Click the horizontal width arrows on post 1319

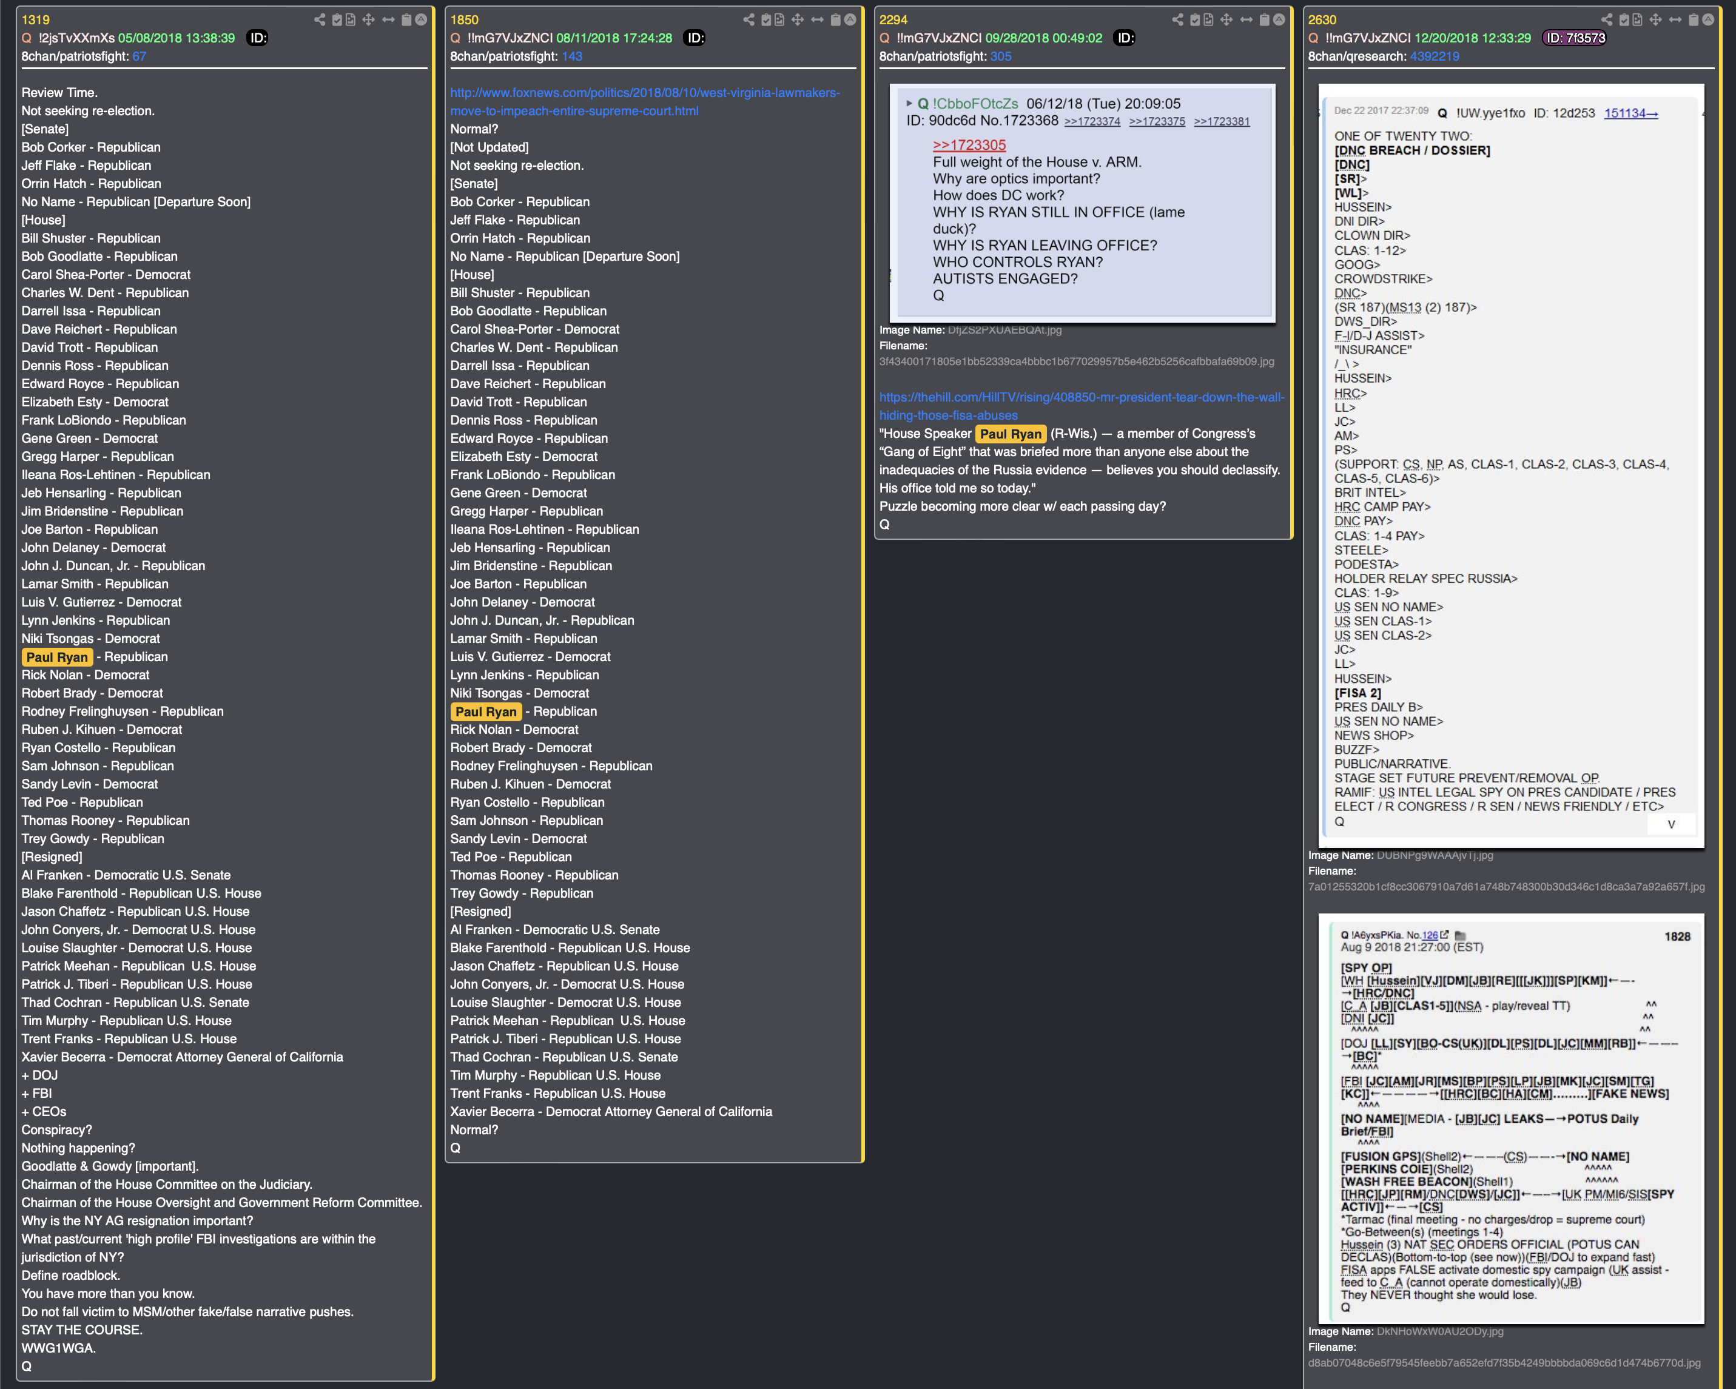388,19
